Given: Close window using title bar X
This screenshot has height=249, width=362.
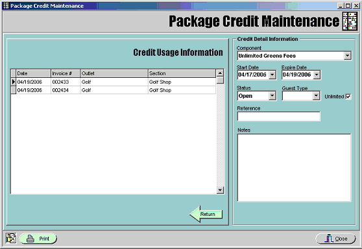Looking at the screenshot, I should tap(356, 6).
